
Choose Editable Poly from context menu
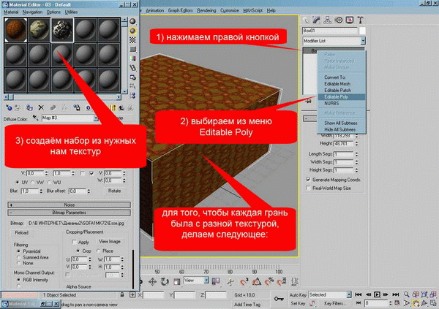[x=335, y=96]
